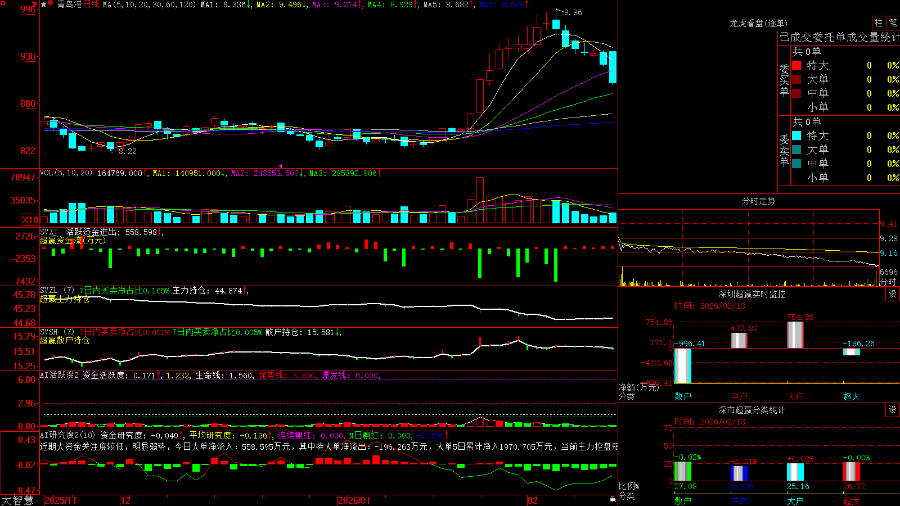Click the white star icon beside 青岛港

[44, 4]
